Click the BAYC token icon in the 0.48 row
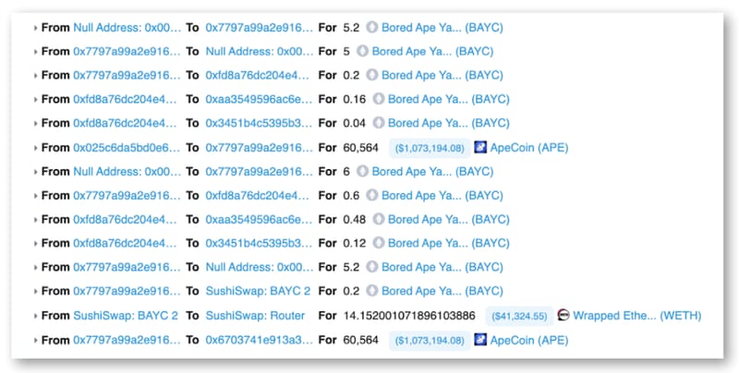 pos(379,219)
